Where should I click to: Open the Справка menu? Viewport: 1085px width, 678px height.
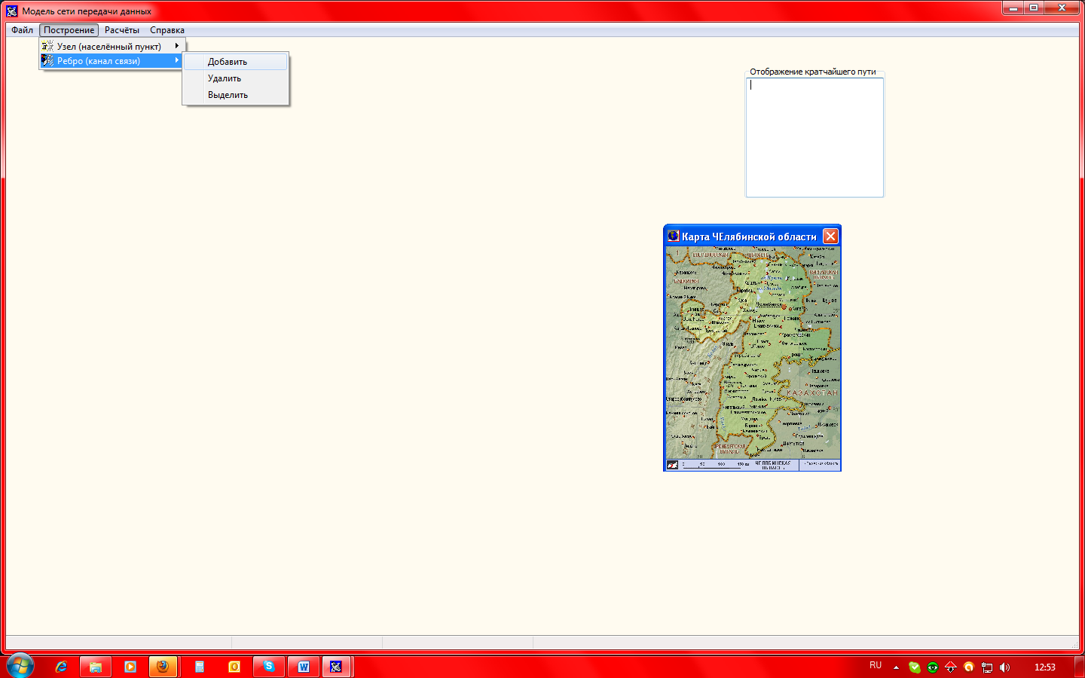click(x=167, y=30)
